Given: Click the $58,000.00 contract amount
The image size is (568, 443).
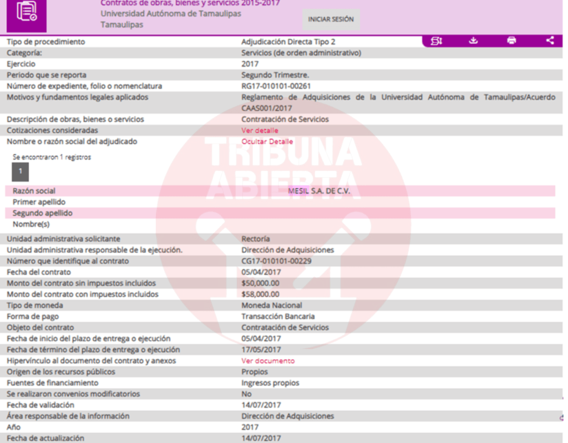Looking at the screenshot, I should pyautogui.click(x=260, y=294).
